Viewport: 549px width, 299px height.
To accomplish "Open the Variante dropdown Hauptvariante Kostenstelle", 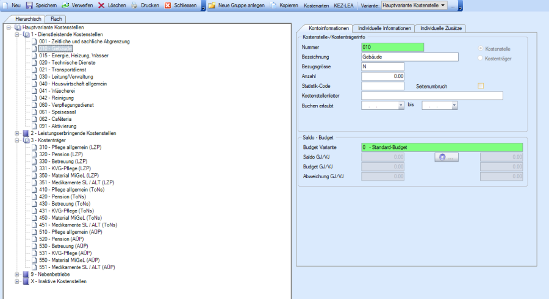I will point(414,5).
